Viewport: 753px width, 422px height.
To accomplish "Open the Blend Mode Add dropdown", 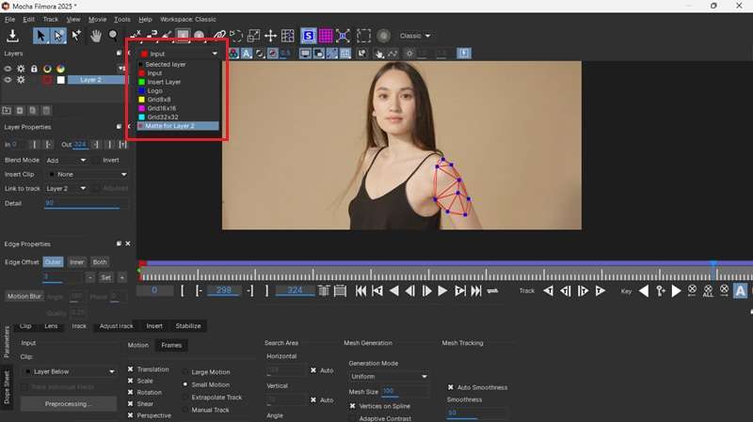I will 67,160.
